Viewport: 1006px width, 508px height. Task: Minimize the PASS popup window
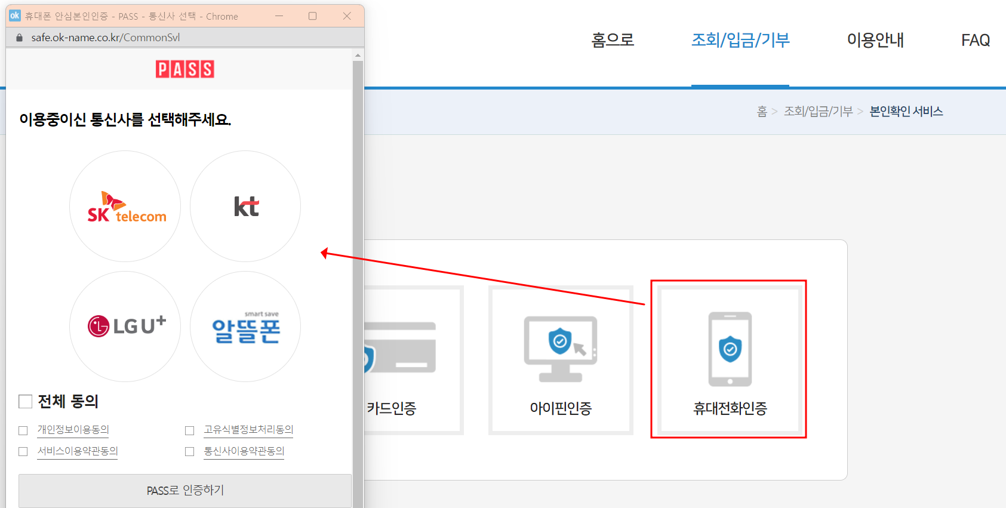[279, 16]
